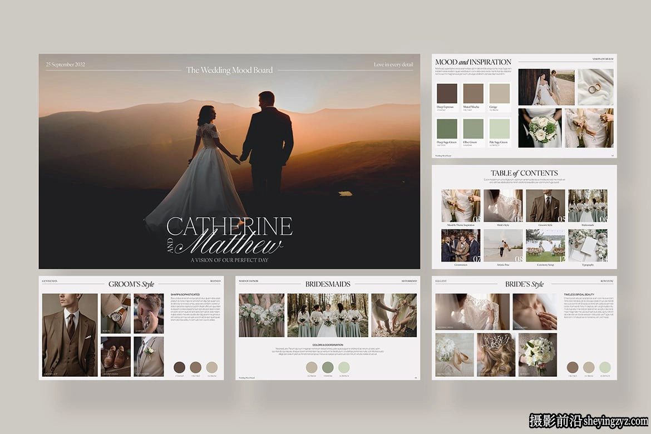
Task: Select the 'COLORS & COORDINATION' subheading
Action: (328, 345)
